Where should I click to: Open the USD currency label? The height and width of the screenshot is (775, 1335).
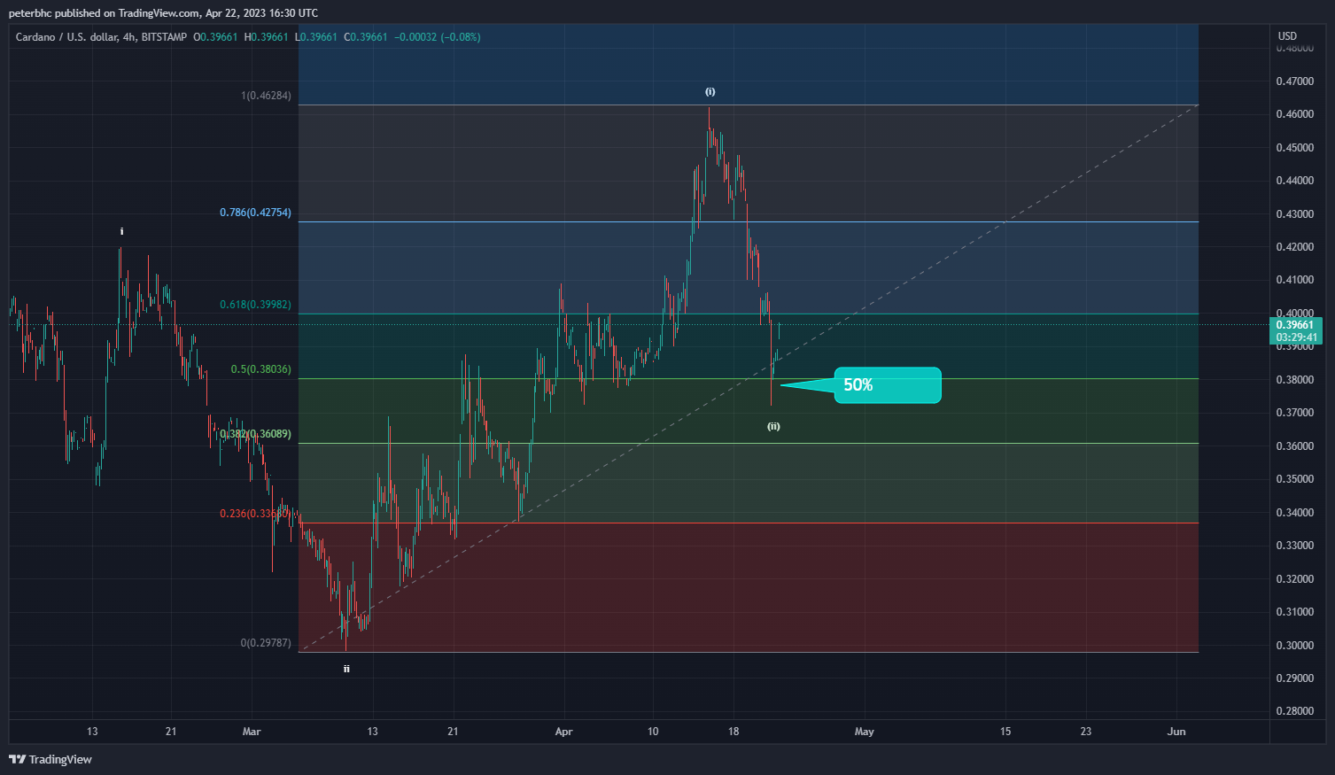point(1287,36)
